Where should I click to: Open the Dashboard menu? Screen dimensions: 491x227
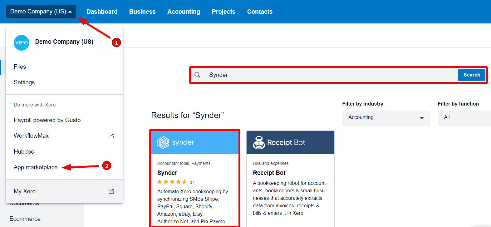(x=102, y=12)
